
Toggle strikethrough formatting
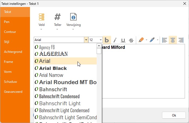(x=131, y=40)
